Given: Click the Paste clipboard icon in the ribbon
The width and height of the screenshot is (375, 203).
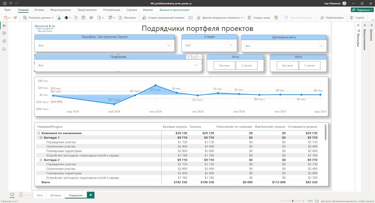Looking at the screenshot, I should click(x=6, y=18).
